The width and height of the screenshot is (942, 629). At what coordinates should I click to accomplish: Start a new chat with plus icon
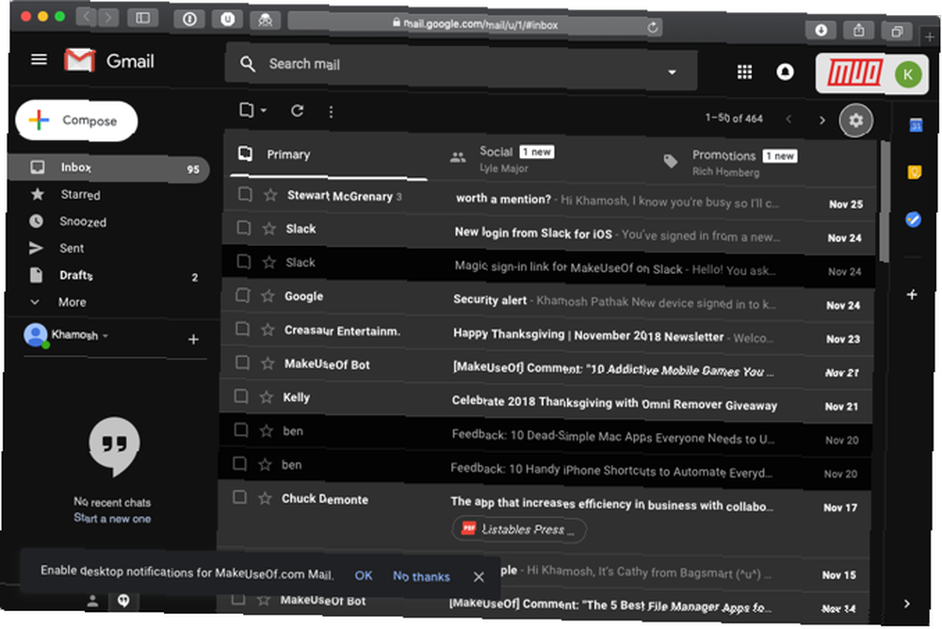[x=193, y=339]
